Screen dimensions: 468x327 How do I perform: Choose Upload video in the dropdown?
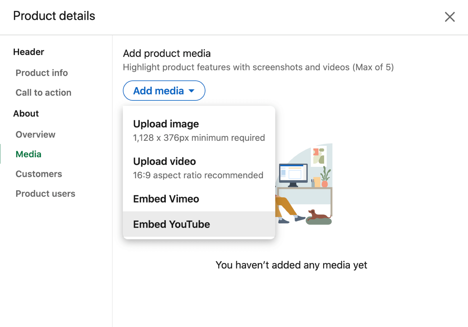(x=164, y=161)
